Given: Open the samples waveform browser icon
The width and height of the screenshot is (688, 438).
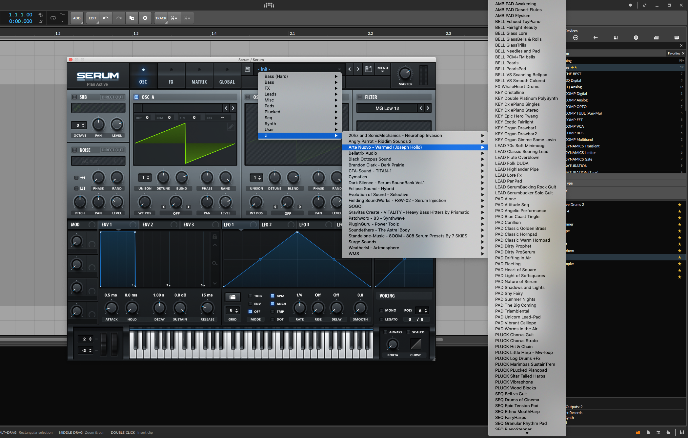Looking at the screenshot, I should coord(596,38).
